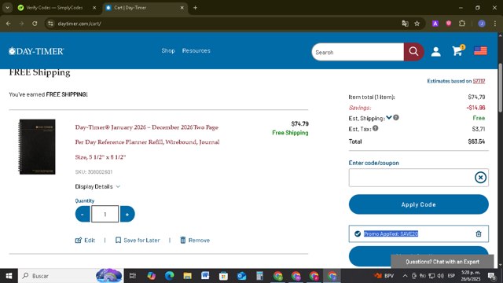The image size is (503, 283).
Task: Save the item for later
Action: 138,241
